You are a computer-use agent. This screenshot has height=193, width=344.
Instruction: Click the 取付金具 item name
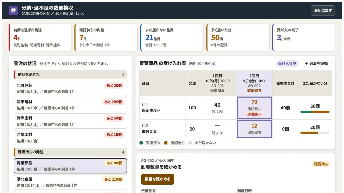pyautogui.click(x=149, y=132)
